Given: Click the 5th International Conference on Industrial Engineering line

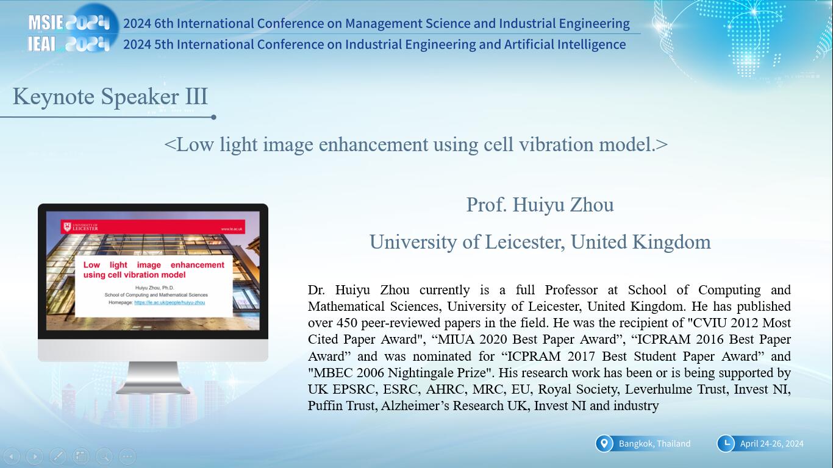Looking at the screenshot, I should click(x=374, y=44).
